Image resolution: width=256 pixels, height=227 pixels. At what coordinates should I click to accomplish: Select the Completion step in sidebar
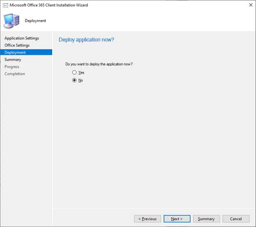pyautogui.click(x=15, y=74)
